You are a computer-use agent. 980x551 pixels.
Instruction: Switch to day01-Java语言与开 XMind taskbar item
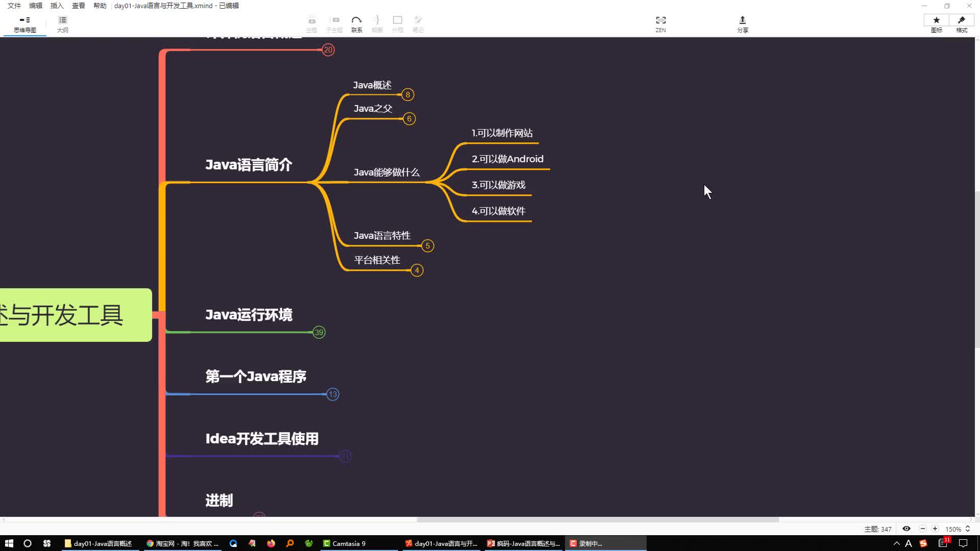point(441,543)
